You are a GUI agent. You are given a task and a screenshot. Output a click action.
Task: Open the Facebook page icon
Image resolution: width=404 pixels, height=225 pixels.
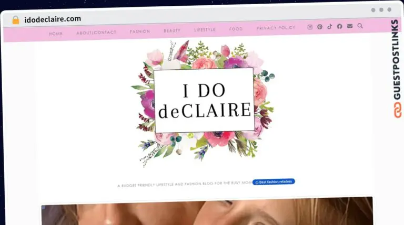(340, 26)
